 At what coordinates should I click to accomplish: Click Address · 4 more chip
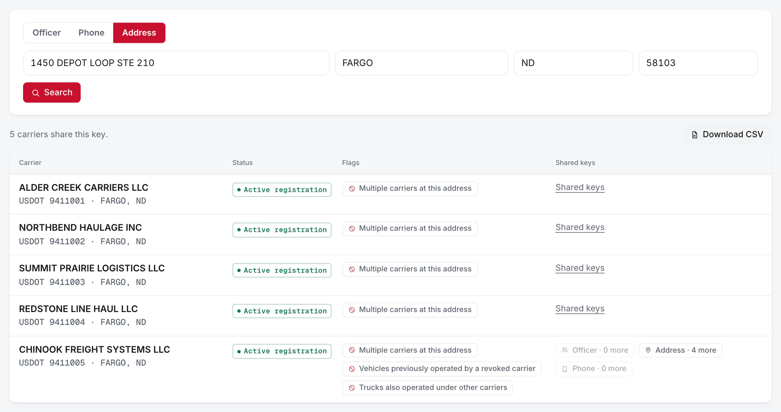(680, 350)
